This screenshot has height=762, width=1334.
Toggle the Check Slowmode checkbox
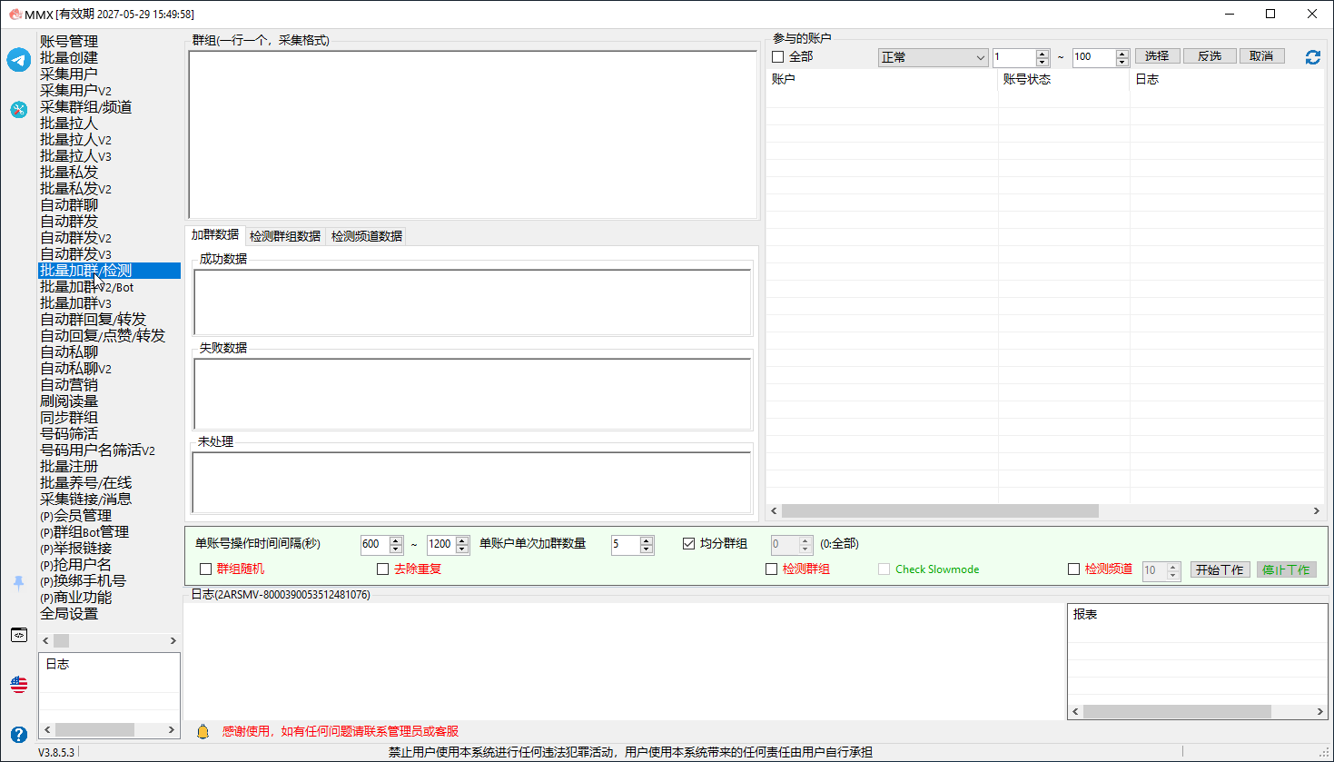(884, 569)
